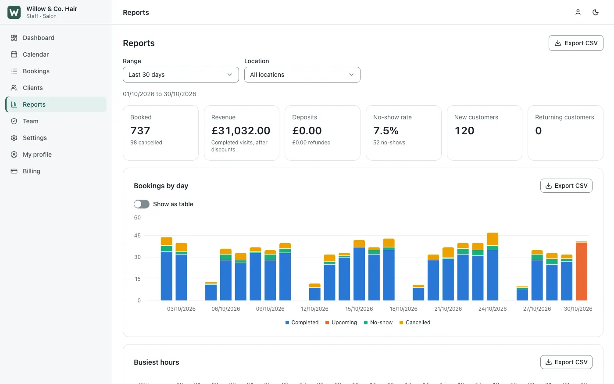This screenshot has height=384, width=614.
Task: Open the Team label in the sidebar
Action: (31, 121)
